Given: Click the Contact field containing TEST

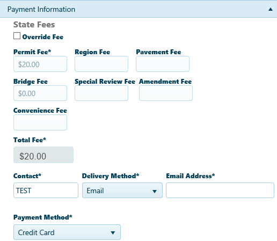Looking at the screenshot, I should [46, 191].
